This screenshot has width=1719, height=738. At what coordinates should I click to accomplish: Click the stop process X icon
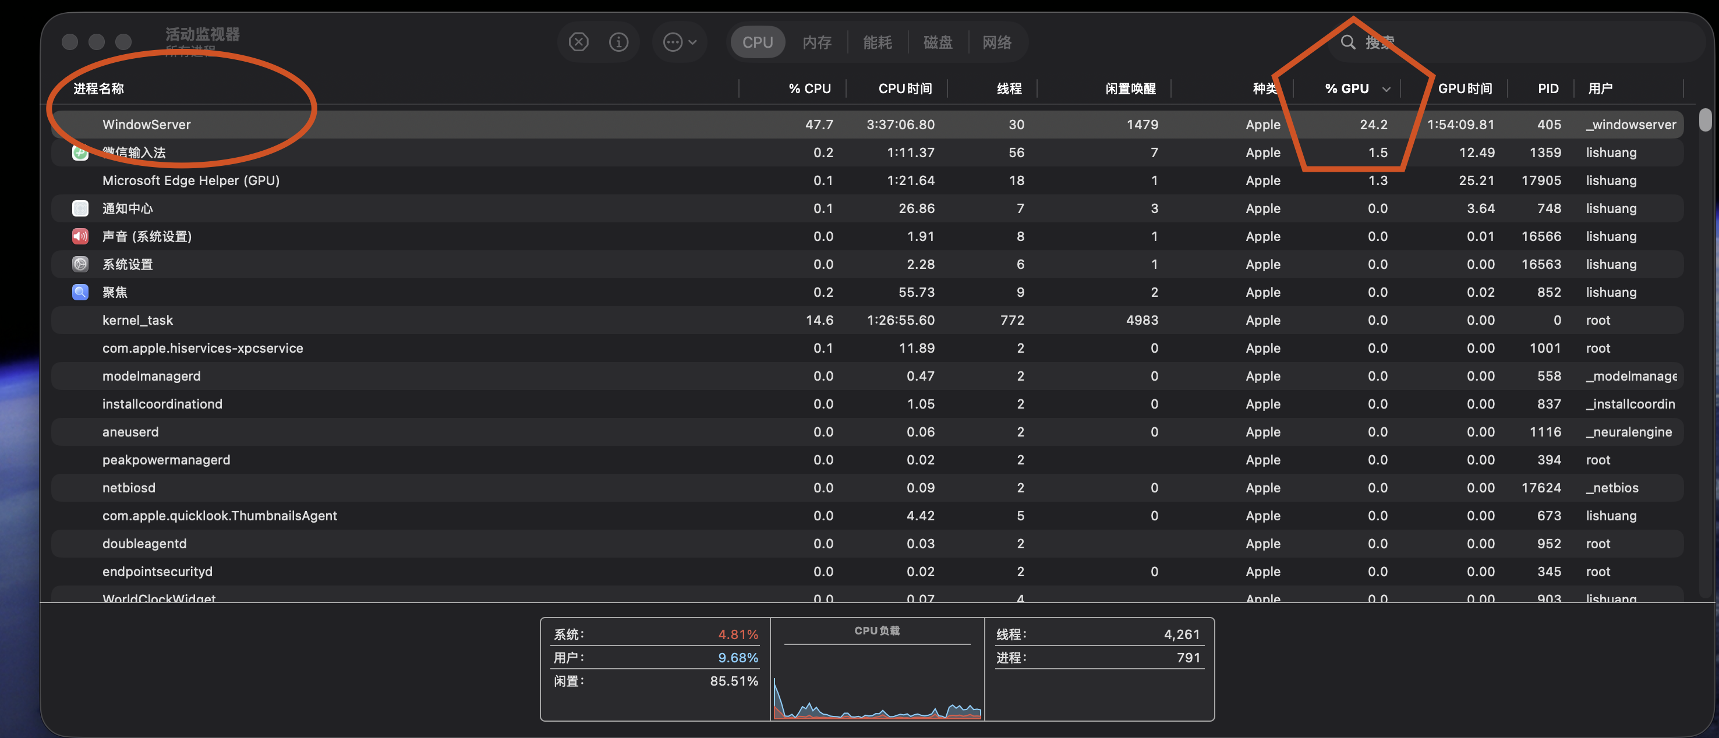tap(578, 42)
